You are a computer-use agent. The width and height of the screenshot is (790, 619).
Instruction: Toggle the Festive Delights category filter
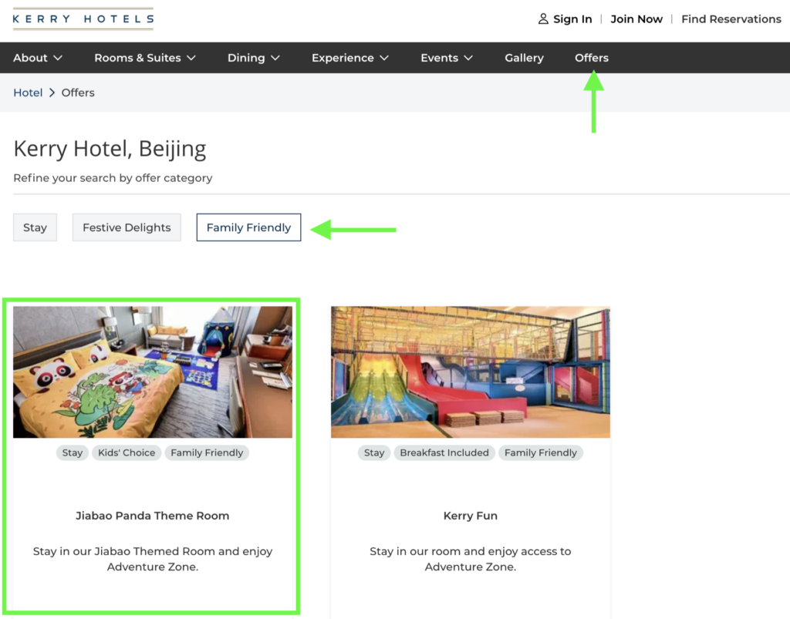point(127,227)
